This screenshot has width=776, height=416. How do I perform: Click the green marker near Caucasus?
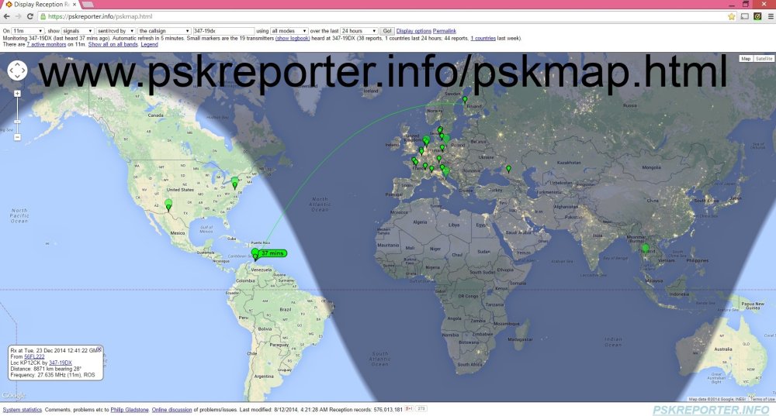(508, 169)
